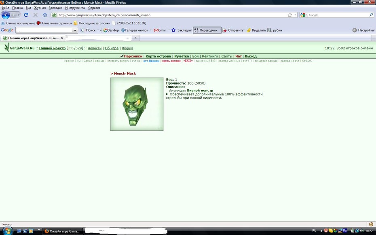The height and width of the screenshot is (235, 376).
Task: Find the word рубин via toolbar
Action: (x=275, y=30)
